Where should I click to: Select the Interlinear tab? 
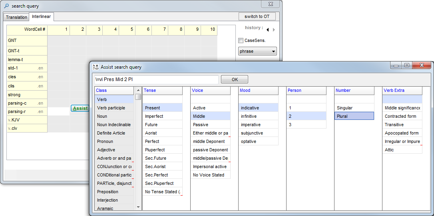tap(41, 17)
